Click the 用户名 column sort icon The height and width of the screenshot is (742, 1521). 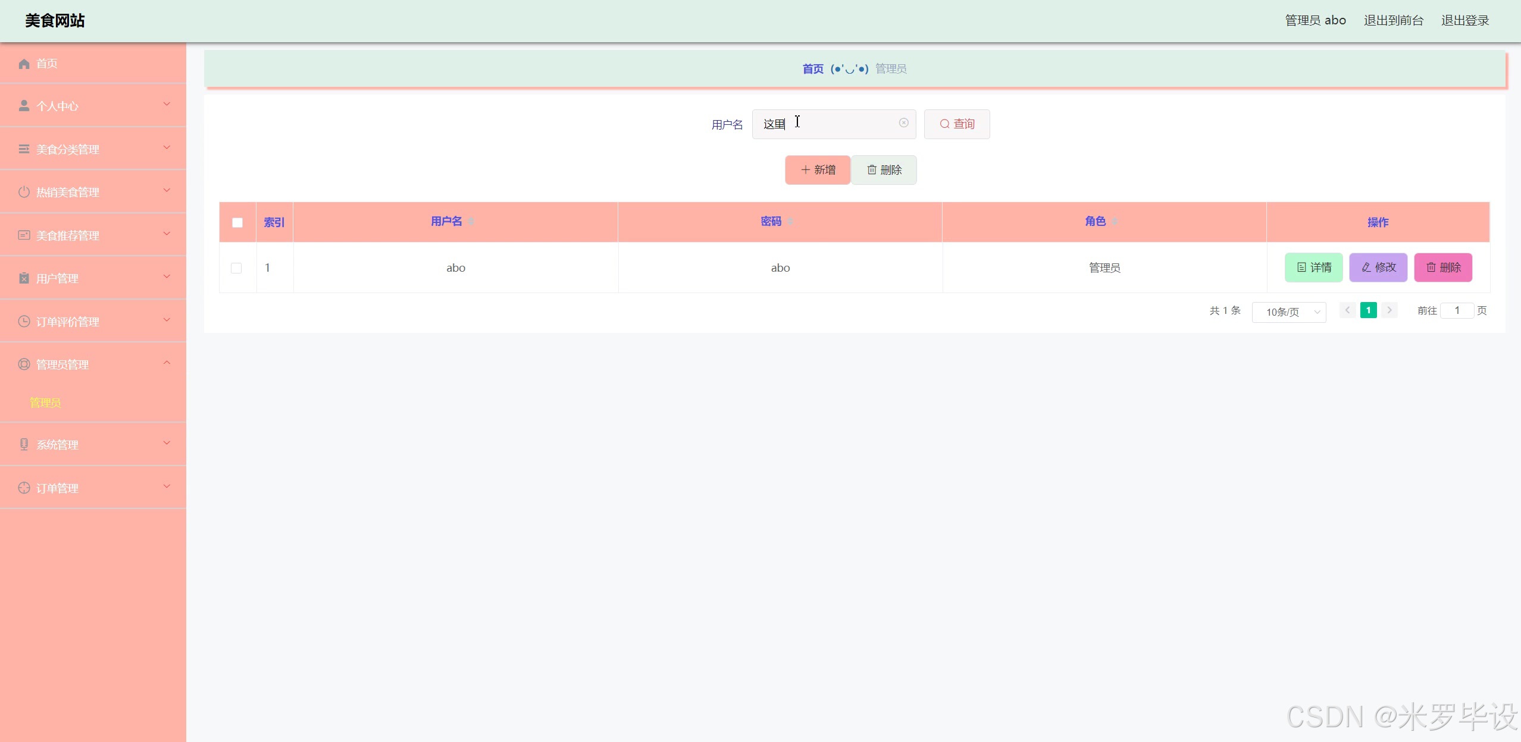pos(471,222)
